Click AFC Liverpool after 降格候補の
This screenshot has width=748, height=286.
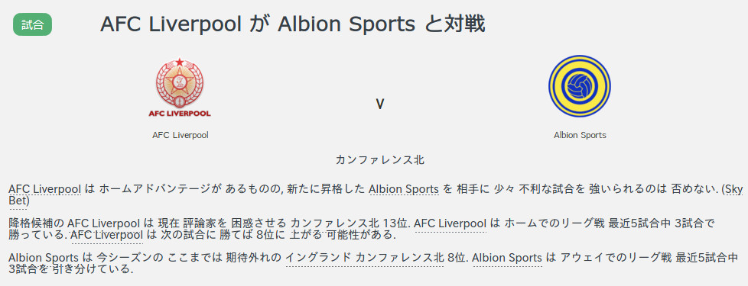coord(104,223)
